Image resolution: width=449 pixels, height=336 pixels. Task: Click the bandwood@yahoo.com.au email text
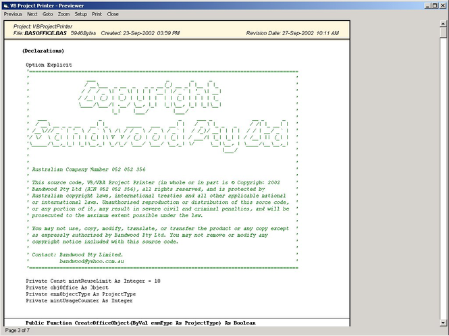pyautogui.click(x=92, y=261)
